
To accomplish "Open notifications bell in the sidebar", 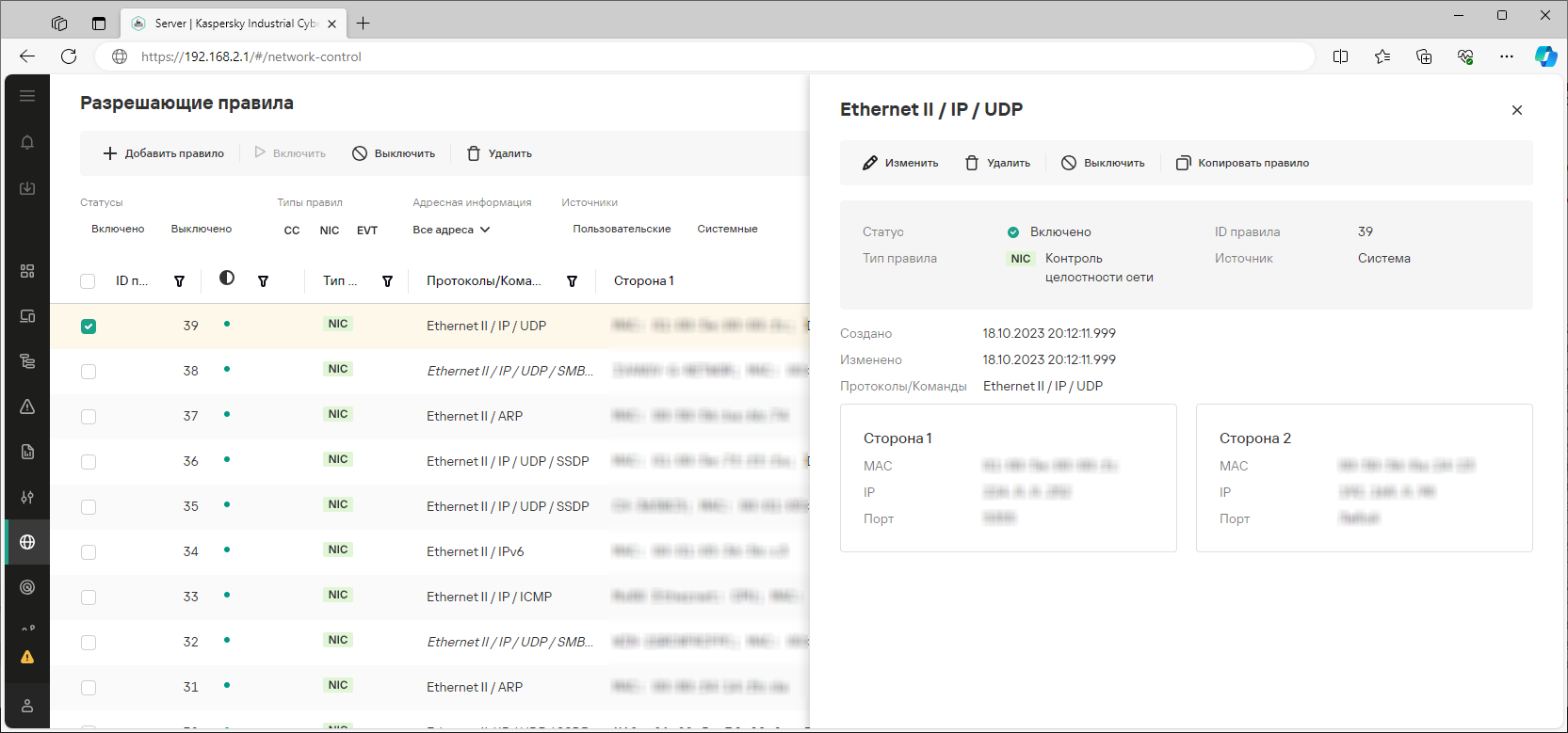I will [27, 142].
